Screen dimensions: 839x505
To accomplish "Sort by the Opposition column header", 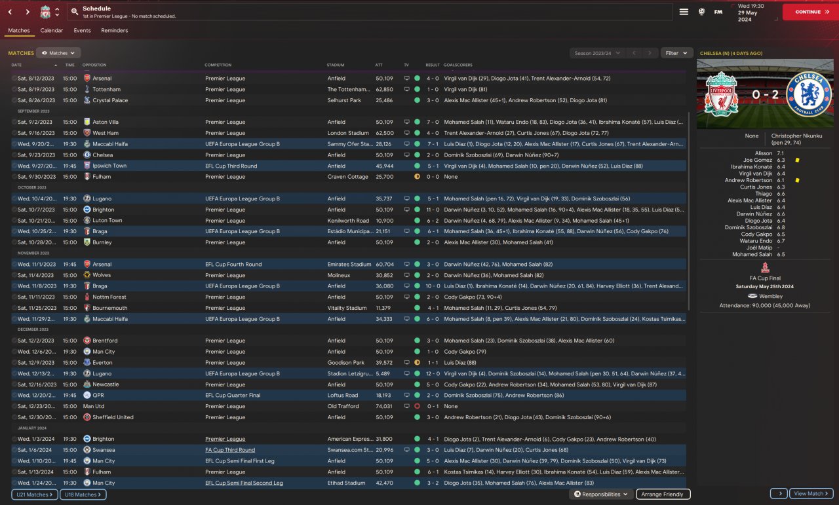I will 94,65.
